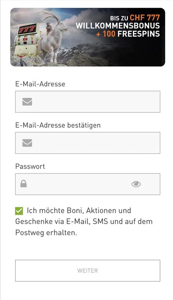
Task: Click the 'E-Mail-Adresse' field label
Action: (x=40, y=84)
